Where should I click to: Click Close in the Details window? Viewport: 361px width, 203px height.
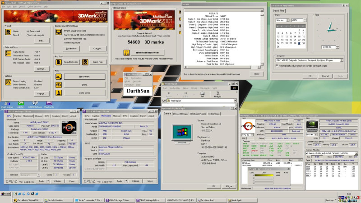click(x=257, y=74)
